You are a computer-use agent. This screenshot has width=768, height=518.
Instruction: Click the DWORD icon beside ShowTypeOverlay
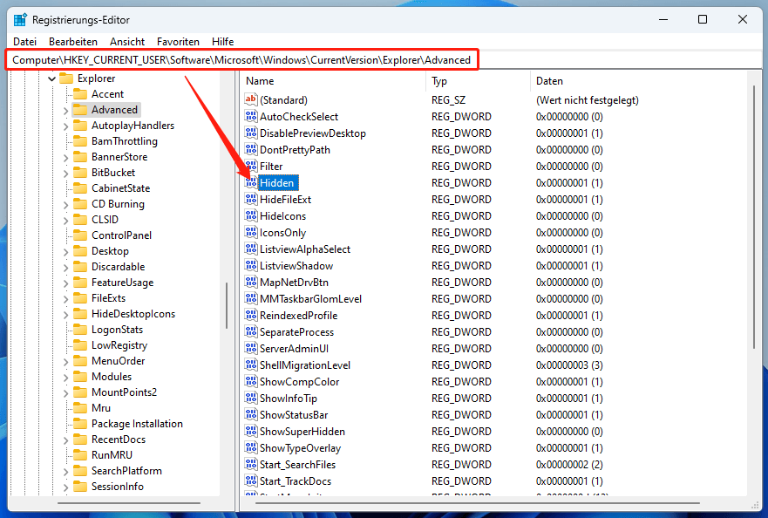[x=251, y=448]
